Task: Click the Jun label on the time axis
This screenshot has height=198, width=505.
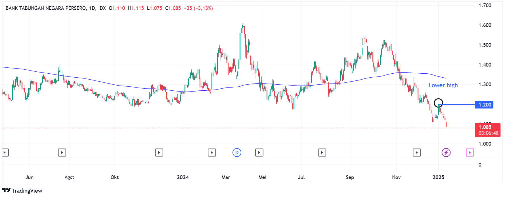Action: pyautogui.click(x=30, y=177)
